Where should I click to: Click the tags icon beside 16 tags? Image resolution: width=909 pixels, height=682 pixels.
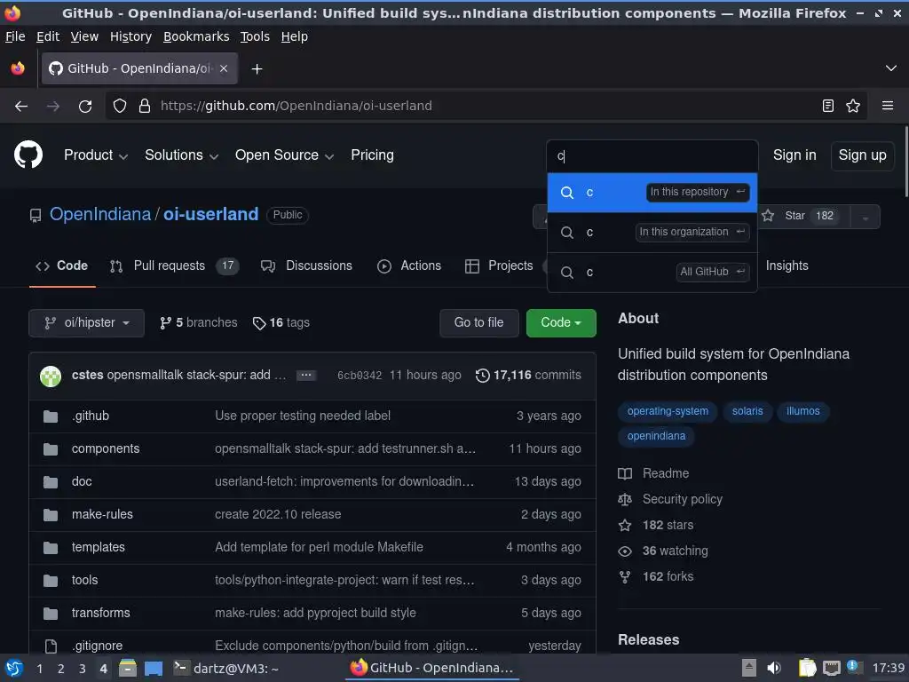[259, 323]
